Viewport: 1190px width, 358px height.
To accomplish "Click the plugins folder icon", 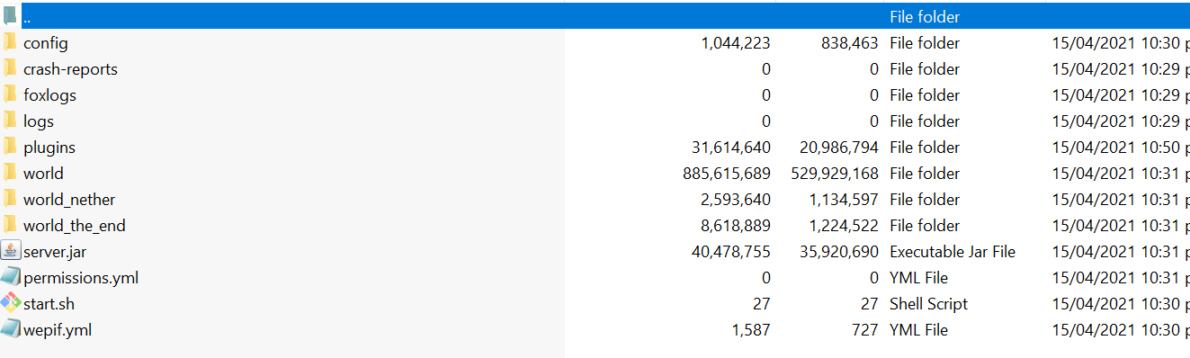I will [x=10, y=147].
